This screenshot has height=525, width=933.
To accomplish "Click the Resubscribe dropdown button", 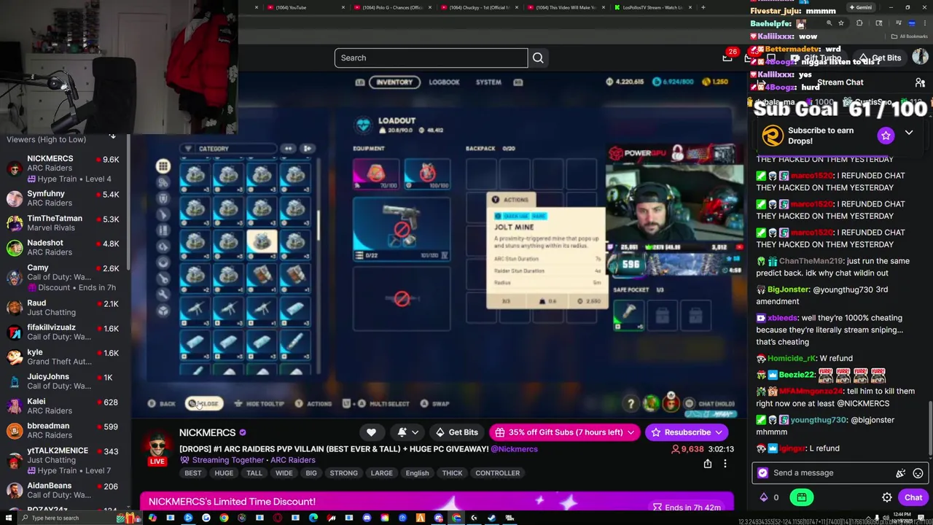I will (687, 432).
